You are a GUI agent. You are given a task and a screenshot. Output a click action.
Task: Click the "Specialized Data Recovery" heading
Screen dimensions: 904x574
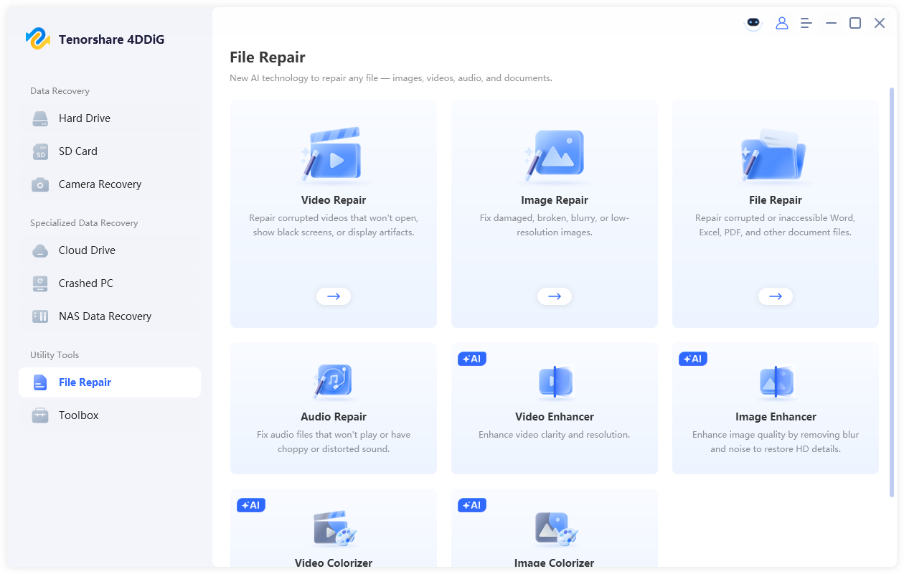(x=84, y=223)
